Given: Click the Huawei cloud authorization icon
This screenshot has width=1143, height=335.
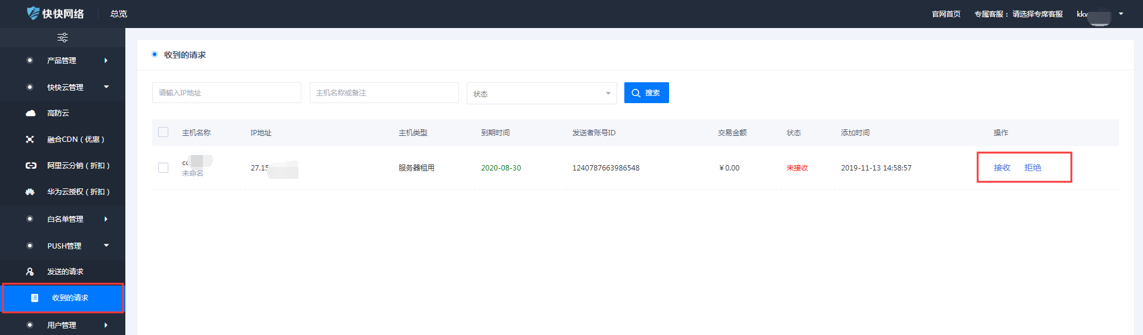Looking at the screenshot, I should tap(30, 192).
